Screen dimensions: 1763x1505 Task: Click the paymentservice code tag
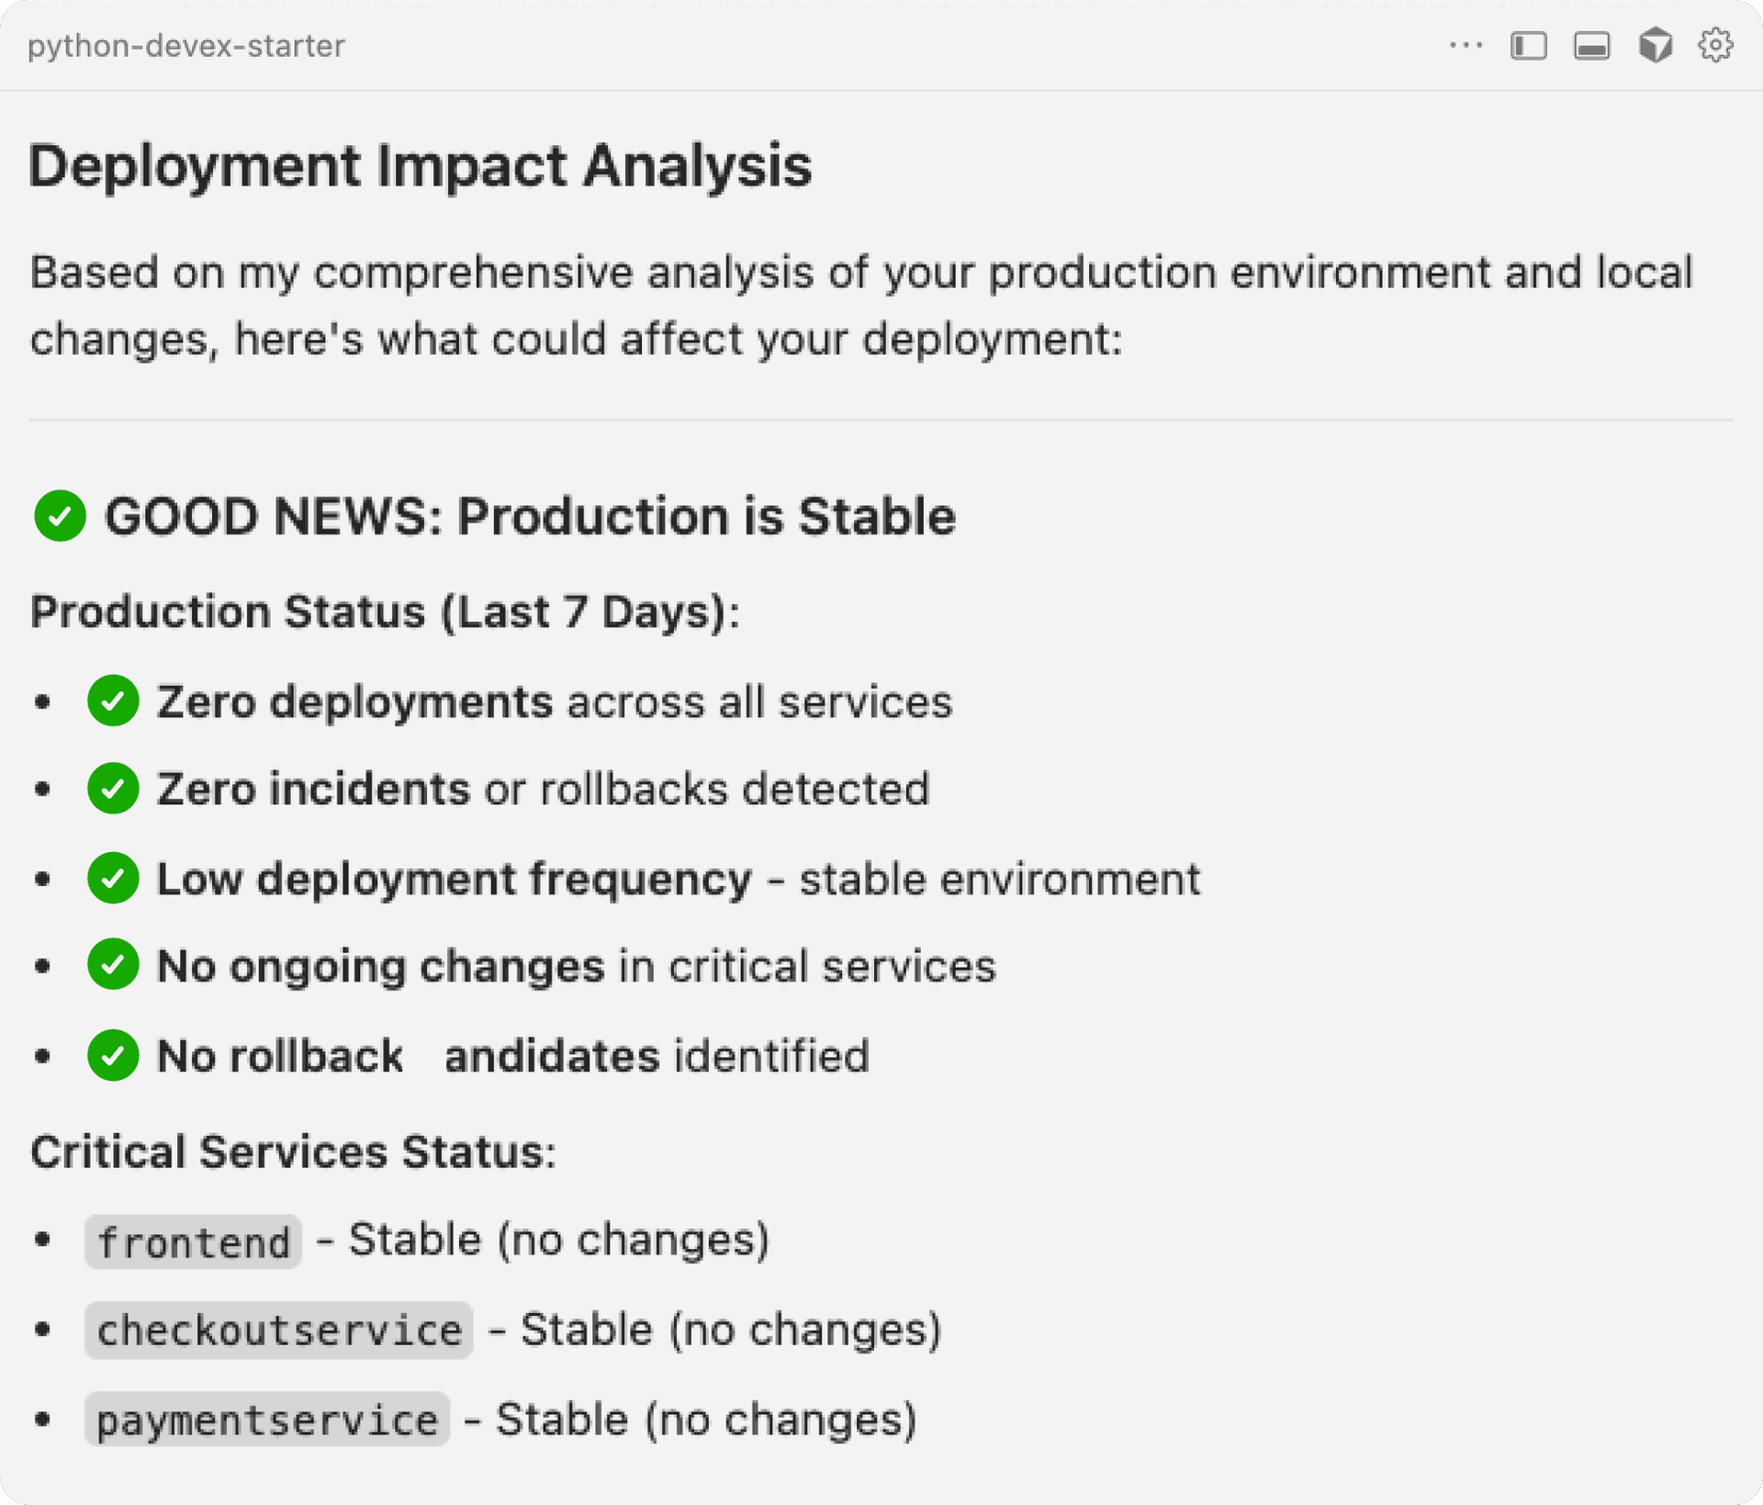[x=267, y=1420]
